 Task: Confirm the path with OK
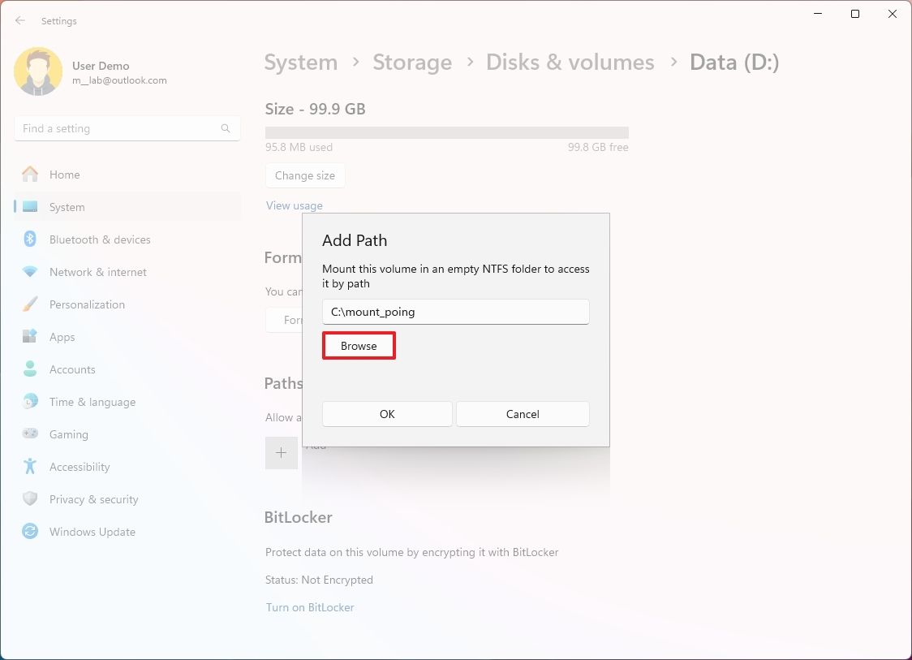[x=386, y=414]
